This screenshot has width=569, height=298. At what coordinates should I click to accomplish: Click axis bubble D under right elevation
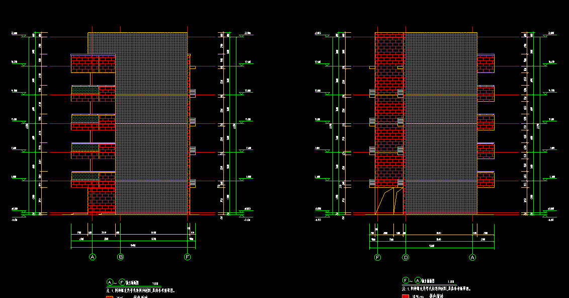405,257
